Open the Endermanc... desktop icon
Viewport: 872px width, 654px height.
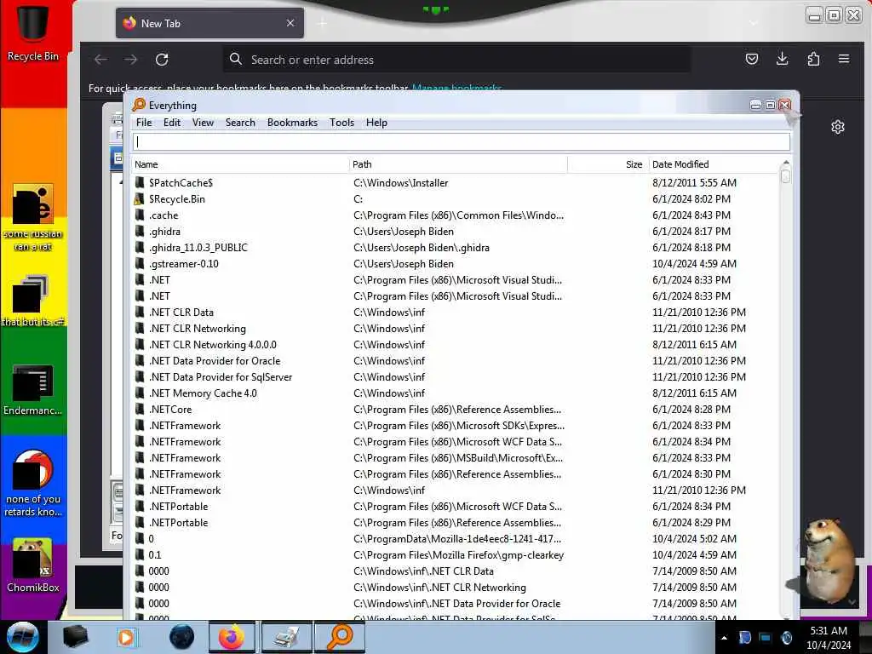33,390
